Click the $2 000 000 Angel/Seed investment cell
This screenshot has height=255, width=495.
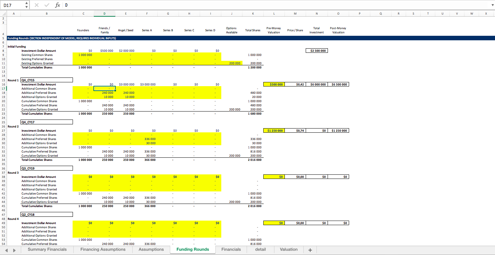(x=126, y=51)
